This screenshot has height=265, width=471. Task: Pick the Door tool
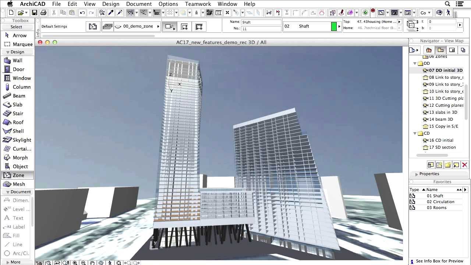point(17,69)
